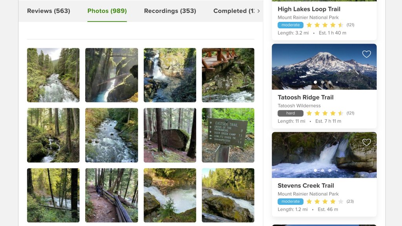Open Stevens Creek Trail title link
The height and width of the screenshot is (226, 402).
305,186
